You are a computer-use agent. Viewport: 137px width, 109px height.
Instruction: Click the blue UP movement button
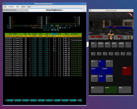102,63
